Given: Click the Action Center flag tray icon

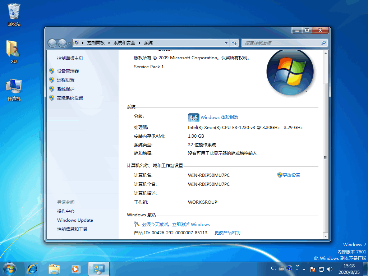Looking at the screenshot, I should point(312,269).
